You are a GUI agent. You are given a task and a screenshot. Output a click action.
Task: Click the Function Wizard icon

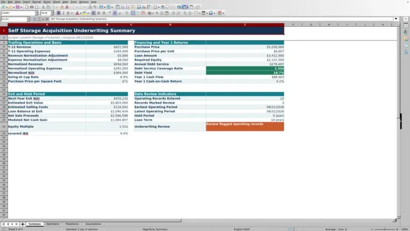[x=35, y=19]
